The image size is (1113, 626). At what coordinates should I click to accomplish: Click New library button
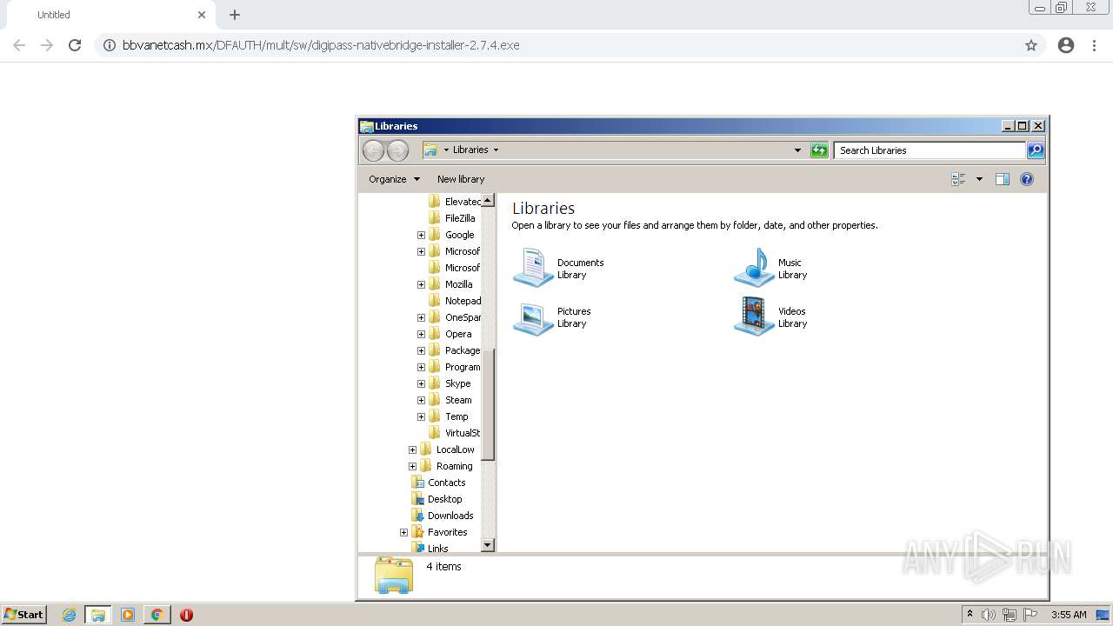click(461, 179)
